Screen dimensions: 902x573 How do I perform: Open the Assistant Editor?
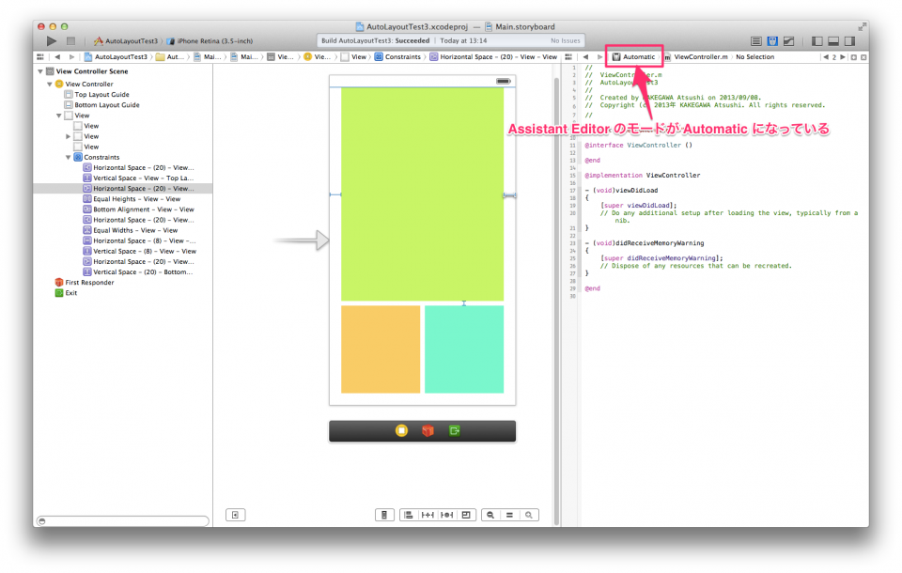(772, 42)
